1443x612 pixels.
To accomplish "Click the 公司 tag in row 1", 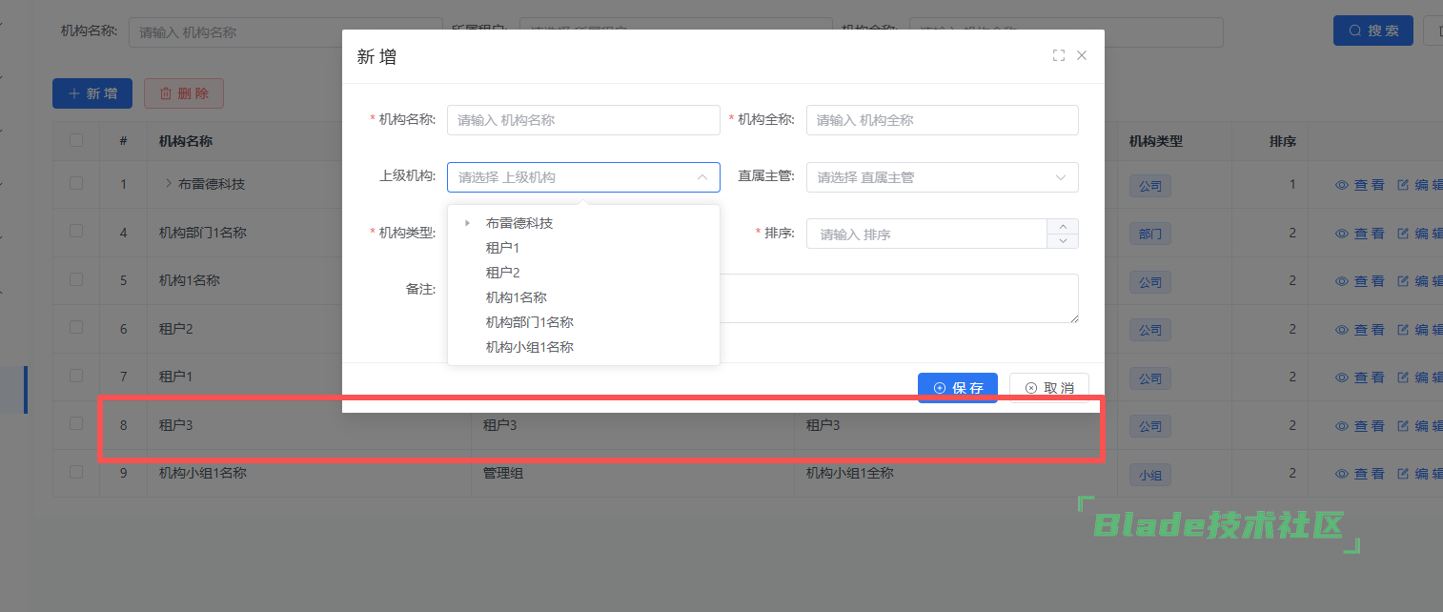I will click(x=1150, y=186).
